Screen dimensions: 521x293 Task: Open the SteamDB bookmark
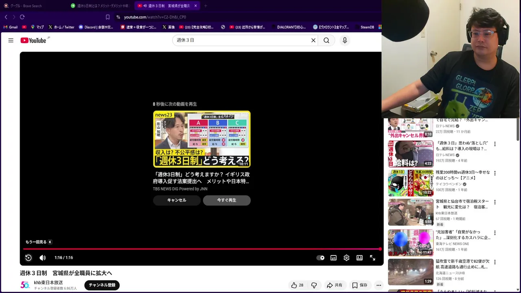[x=364, y=27]
